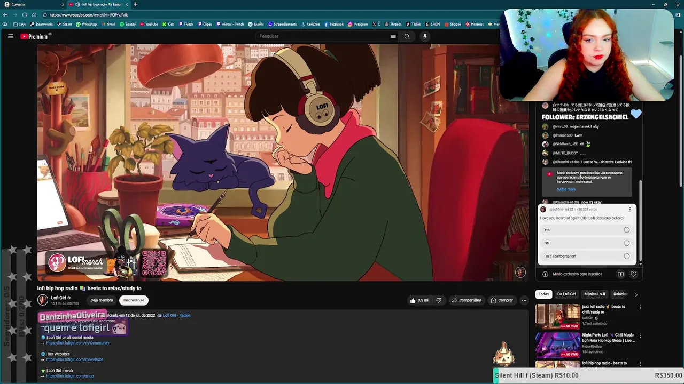Switch to the Contexto browser tab
The image size is (684, 384).
(x=33, y=4)
